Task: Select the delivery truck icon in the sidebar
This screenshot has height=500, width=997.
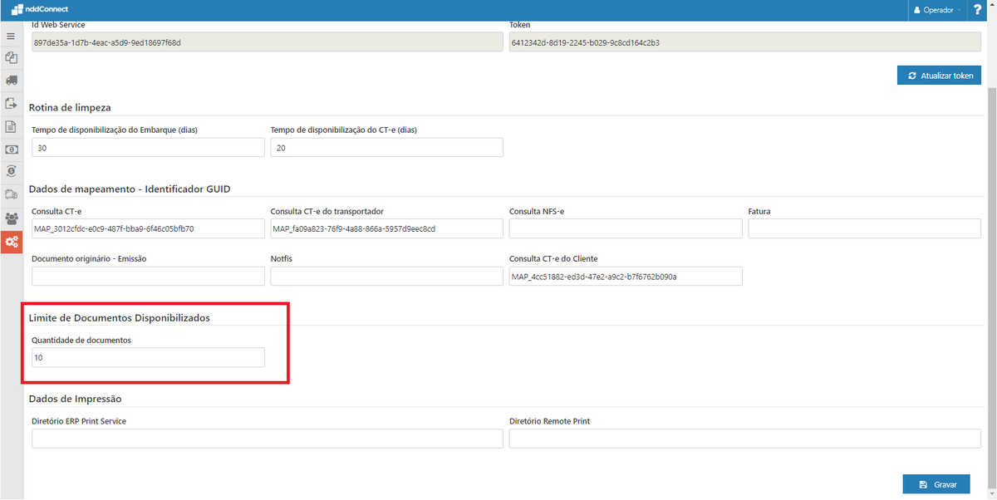Action: click(x=11, y=194)
